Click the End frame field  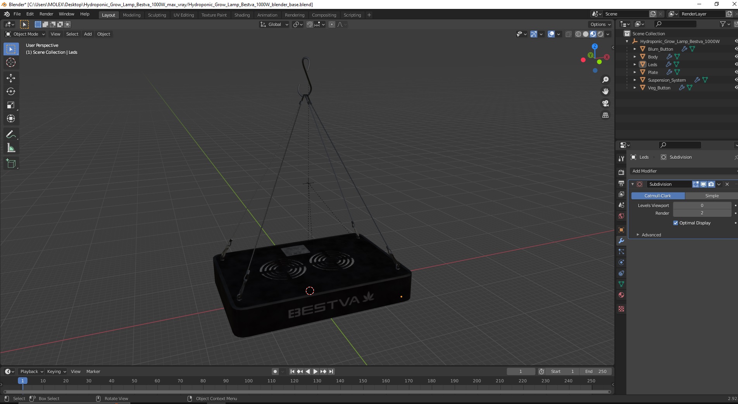tap(596, 371)
